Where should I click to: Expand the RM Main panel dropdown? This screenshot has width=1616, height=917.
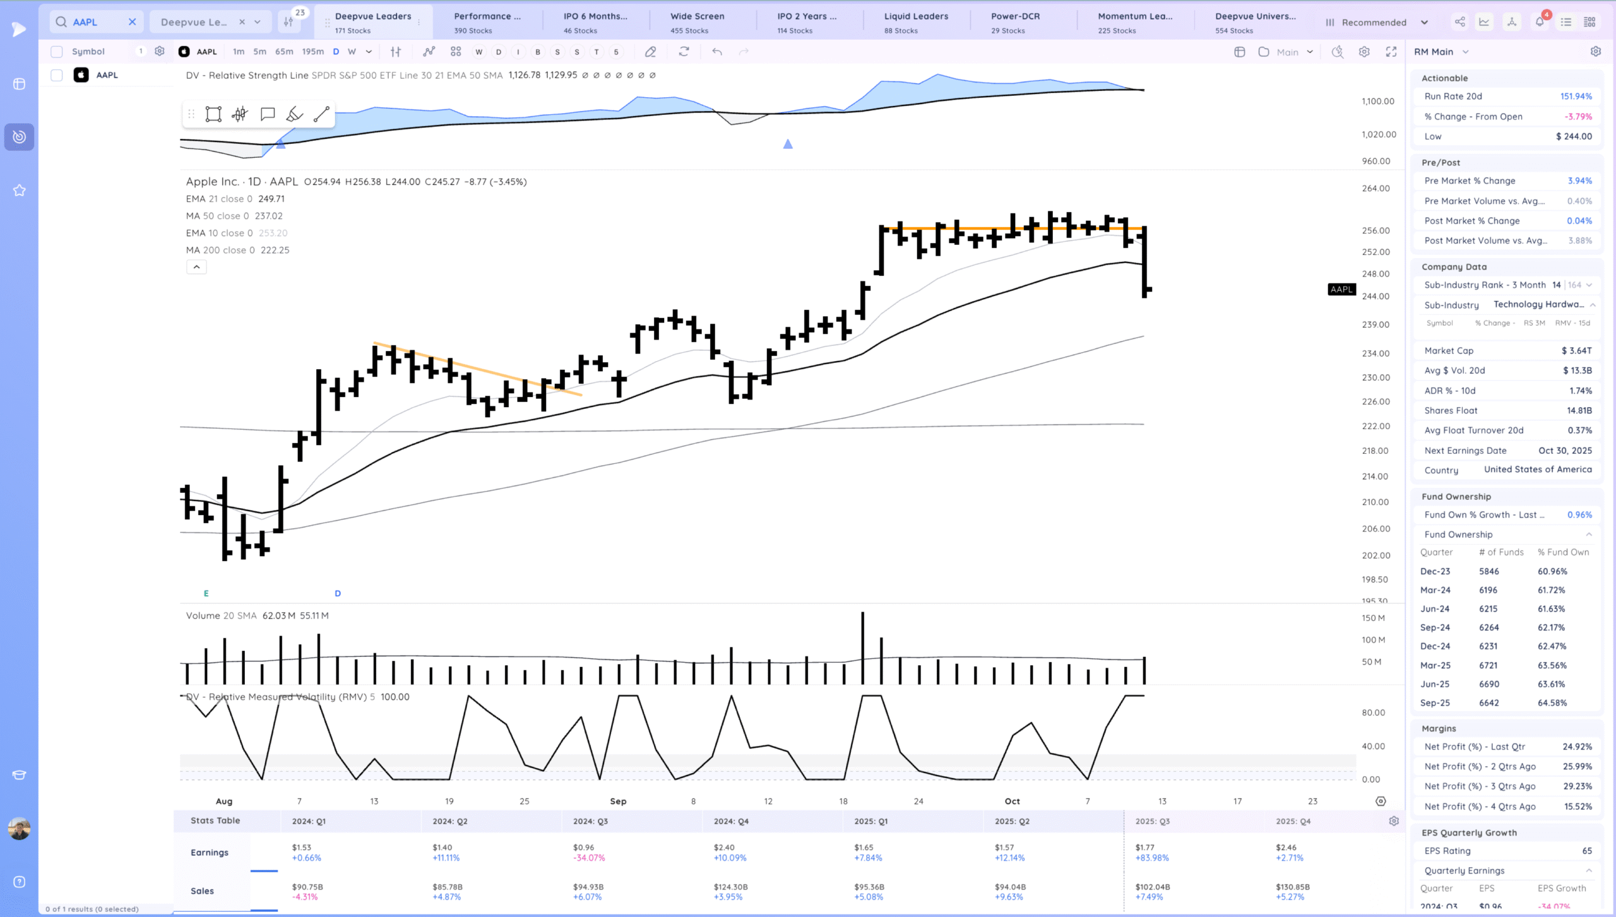tap(1466, 52)
